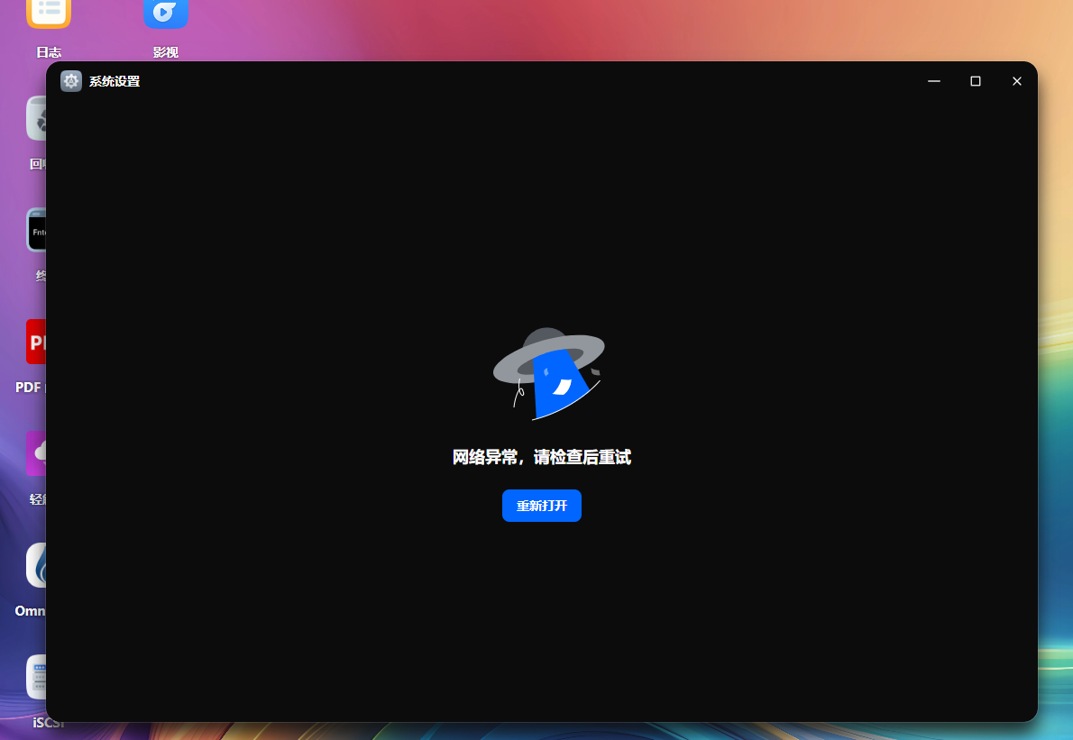
Task: Click the 系统设置 window title text
Action: [x=113, y=80]
